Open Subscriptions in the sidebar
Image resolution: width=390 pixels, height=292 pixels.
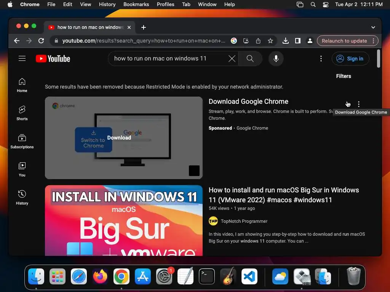[x=22, y=141]
